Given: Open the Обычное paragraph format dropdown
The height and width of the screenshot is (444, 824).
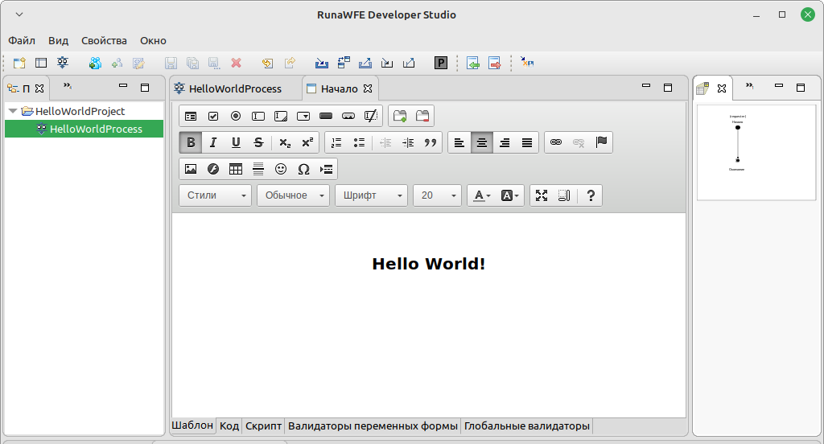Looking at the screenshot, I should tap(293, 195).
